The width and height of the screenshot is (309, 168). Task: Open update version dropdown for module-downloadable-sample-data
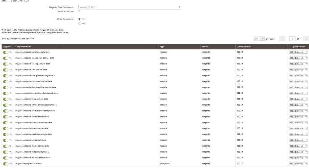click(x=298, y=87)
